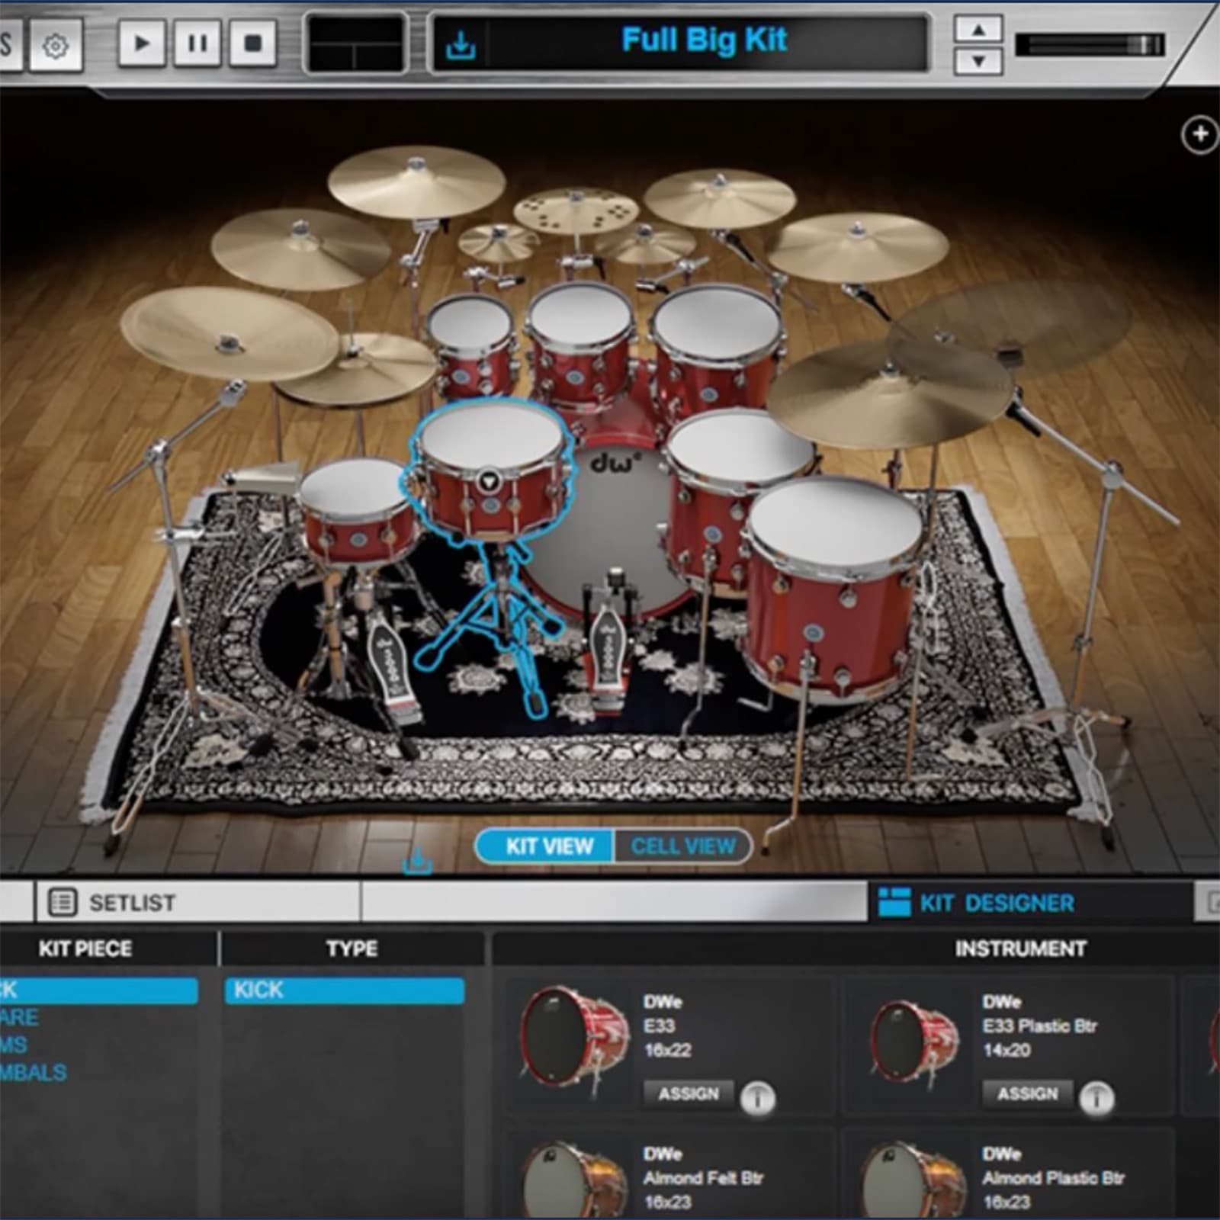Assign the DWe E33 16x22 kick
The height and width of the screenshot is (1220, 1220).
pyautogui.click(x=691, y=1093)
